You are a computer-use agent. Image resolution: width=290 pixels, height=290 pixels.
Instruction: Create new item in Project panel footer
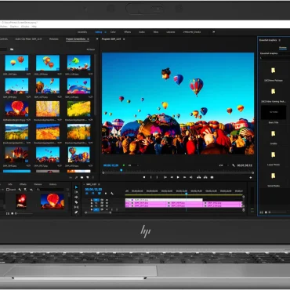click(x=87, y=178)
